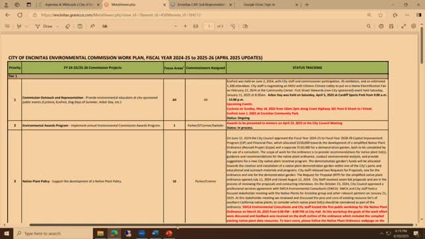Expand the Highlight tool options arrow
The width and height of the screenshot is (425, 239).
[x=26, y=27]
